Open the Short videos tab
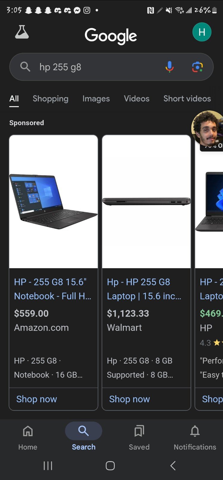223x480 pixels. 187,99
